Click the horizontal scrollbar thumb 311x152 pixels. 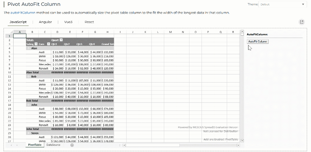(x=153, y=145)
